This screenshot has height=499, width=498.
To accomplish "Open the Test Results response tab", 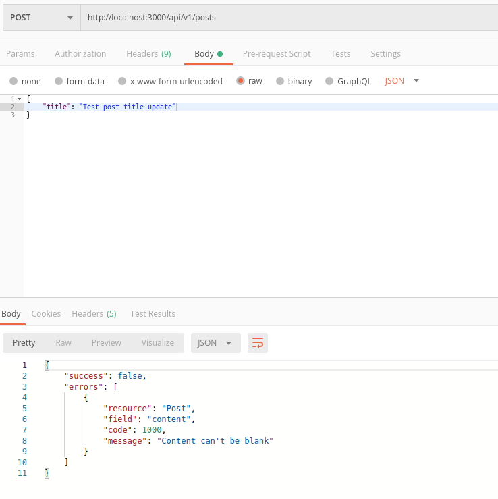I will tap(153, 314).
